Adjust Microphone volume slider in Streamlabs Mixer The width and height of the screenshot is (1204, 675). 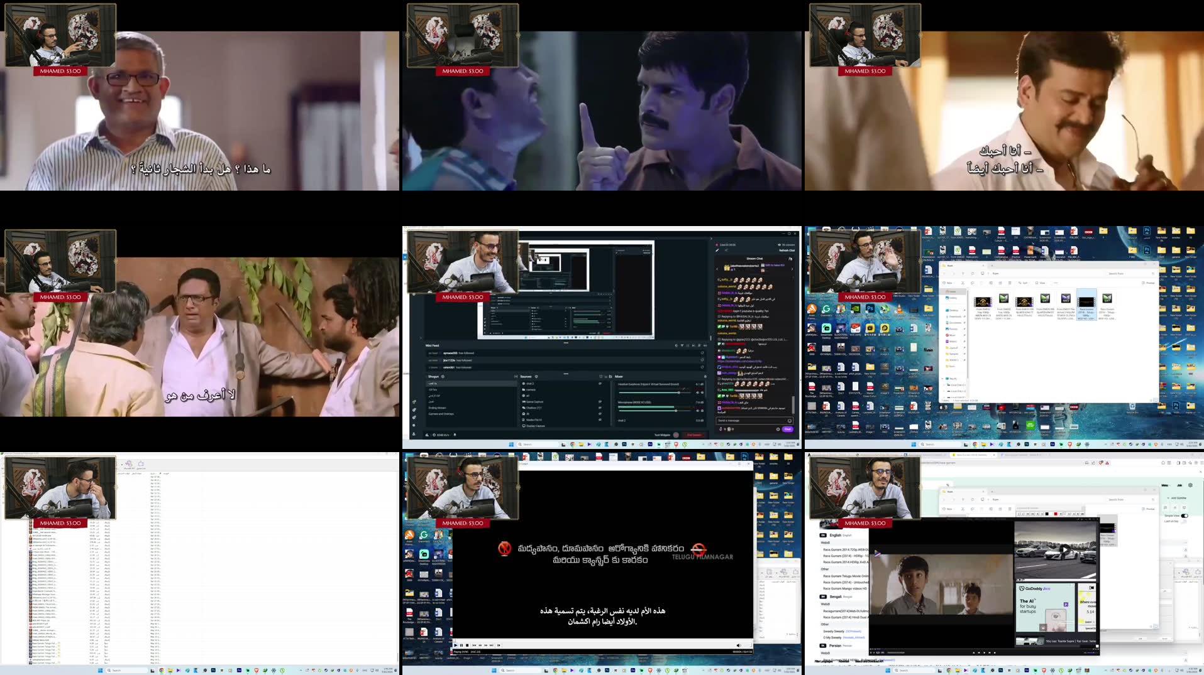pos(655,411)
